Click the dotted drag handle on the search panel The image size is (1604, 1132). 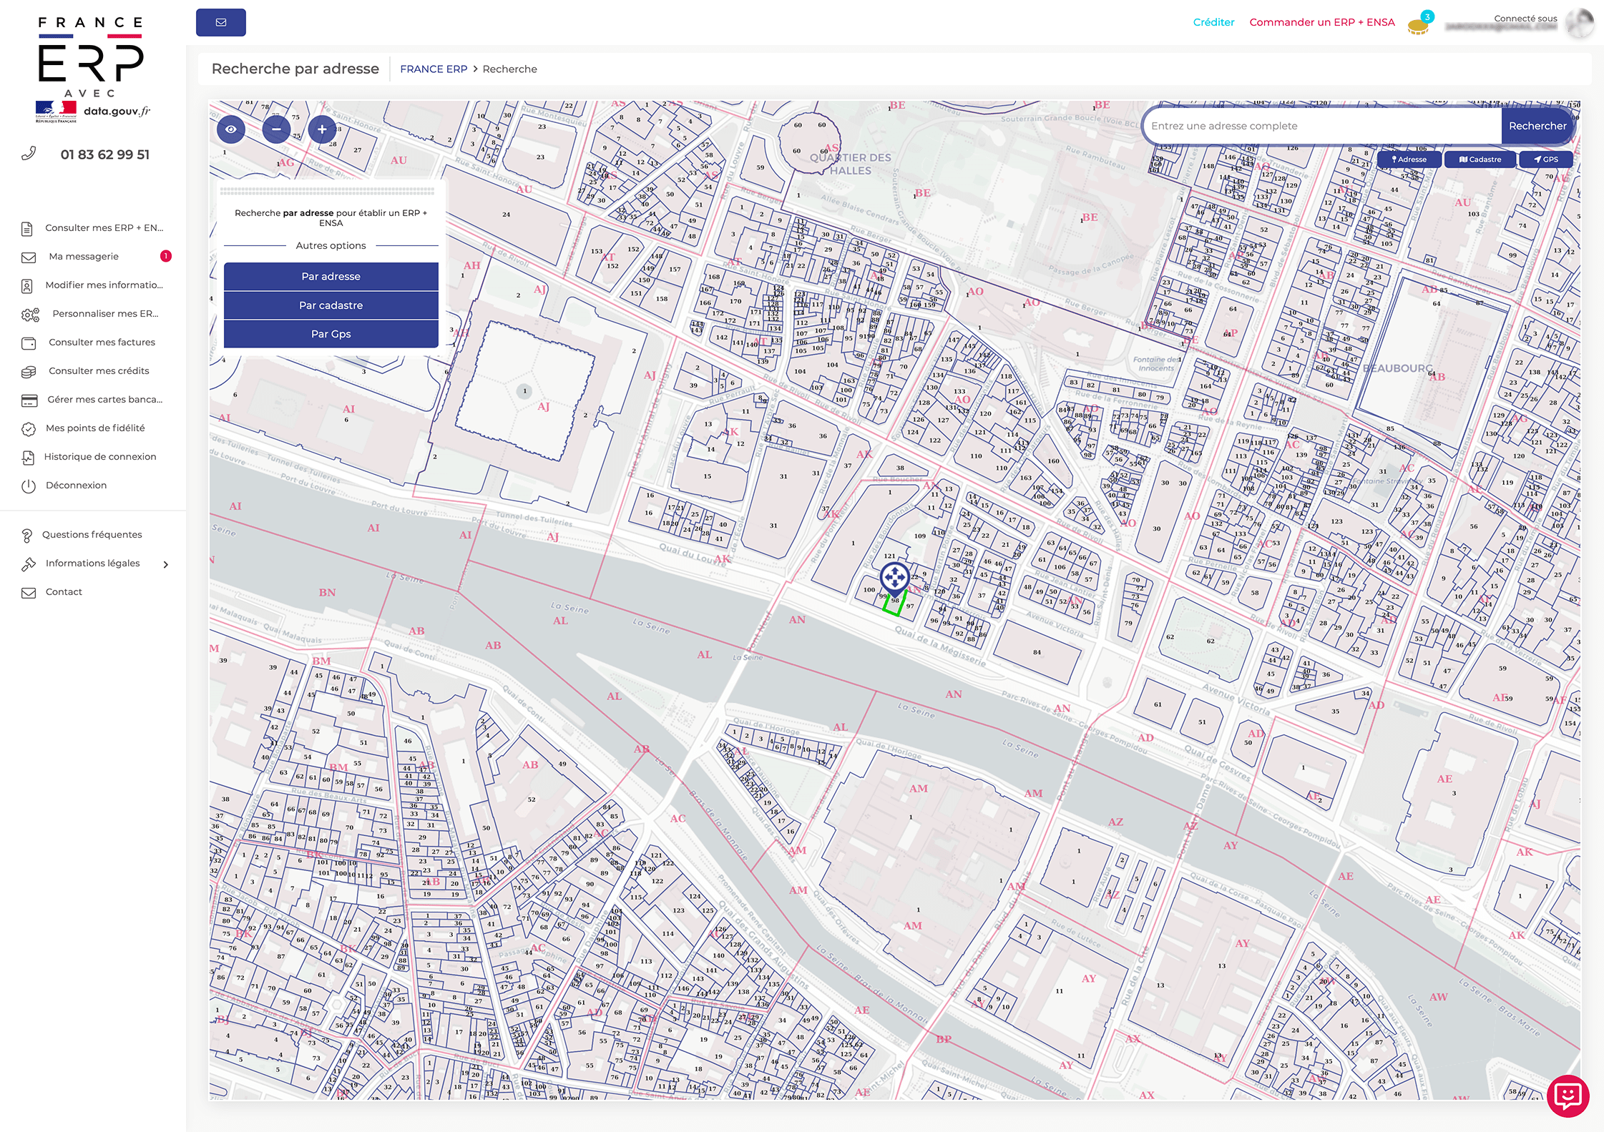pyautogui.click(x=328, y=192)
